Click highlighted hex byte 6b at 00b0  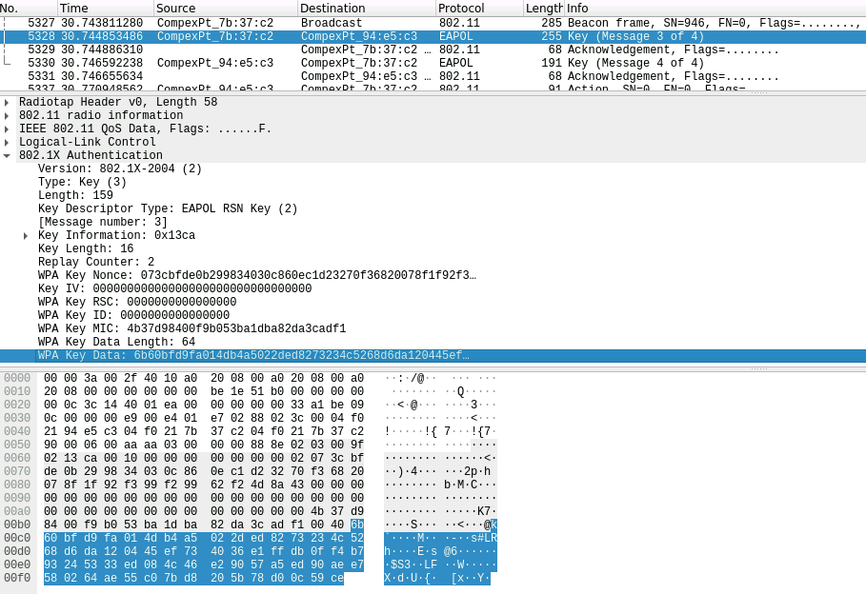click(357, 525)
